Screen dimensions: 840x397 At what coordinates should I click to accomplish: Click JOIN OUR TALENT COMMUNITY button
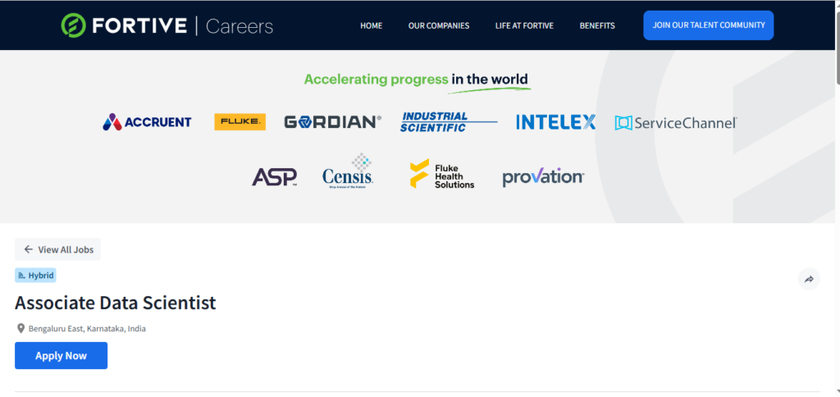[708, 25]
